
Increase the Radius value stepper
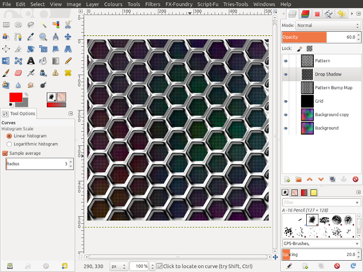pos(71,161)
